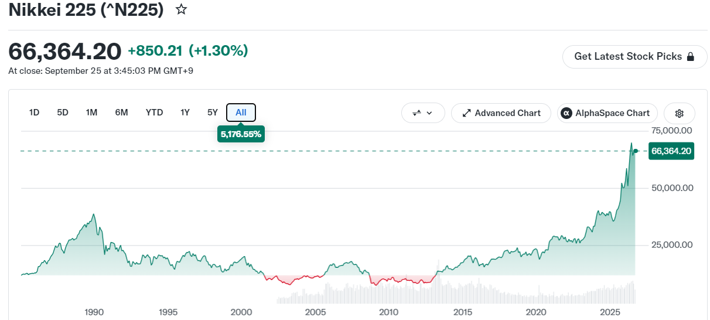Click the current price dot on chart line
The height and width of the screenshot is (320, 710).
636,151
